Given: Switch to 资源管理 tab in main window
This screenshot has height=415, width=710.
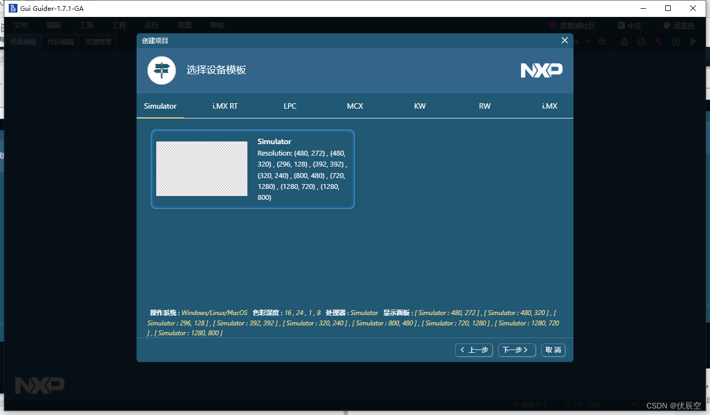Looking at the screenshot, I should pyautogui.click(x=98, y=41).
